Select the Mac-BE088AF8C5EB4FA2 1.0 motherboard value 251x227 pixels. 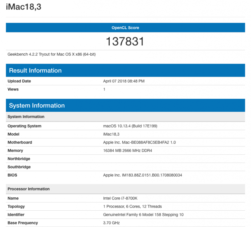140,142
